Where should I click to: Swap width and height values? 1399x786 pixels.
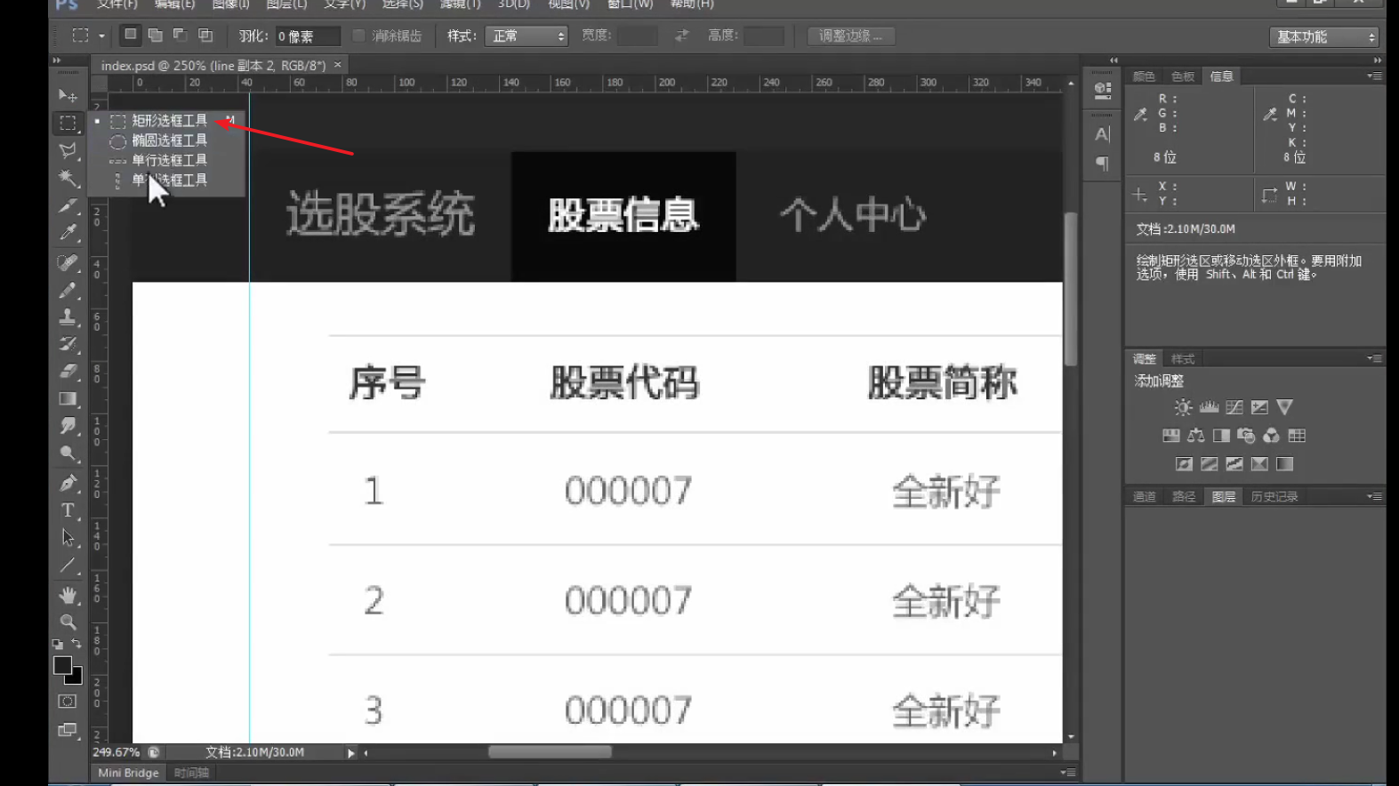click(682, 36)
